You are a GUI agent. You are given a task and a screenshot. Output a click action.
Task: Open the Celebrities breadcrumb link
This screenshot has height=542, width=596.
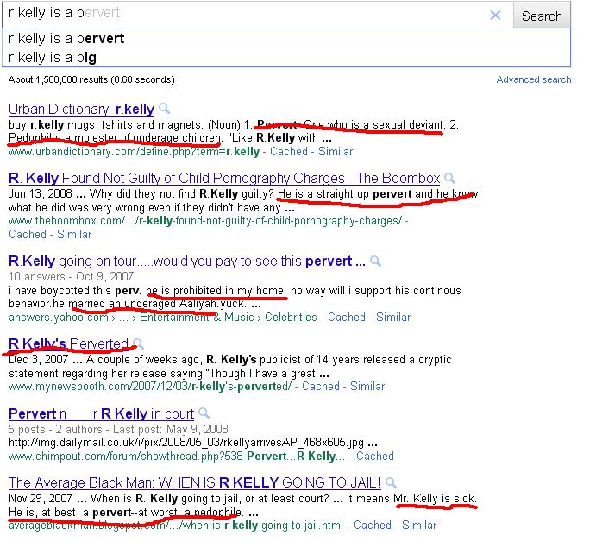(291, 318)
